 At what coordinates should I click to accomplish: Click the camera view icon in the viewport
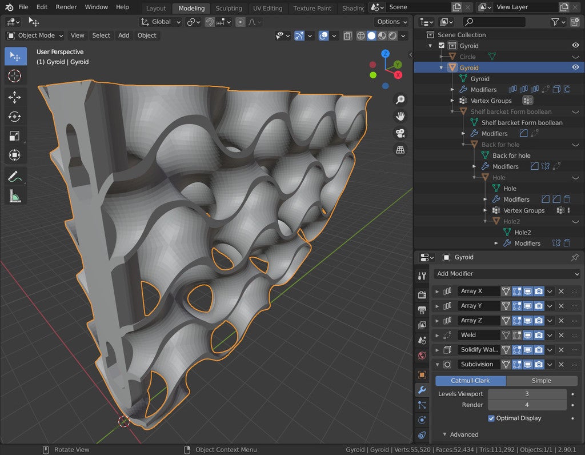pyautogui.click(x=400, y=133)
